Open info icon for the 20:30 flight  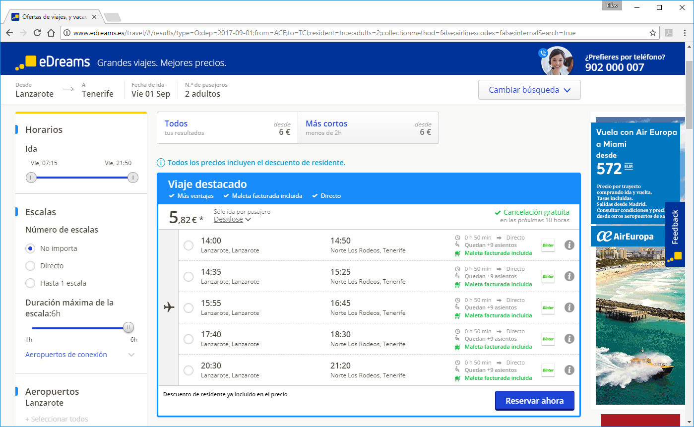pos(569,370)
